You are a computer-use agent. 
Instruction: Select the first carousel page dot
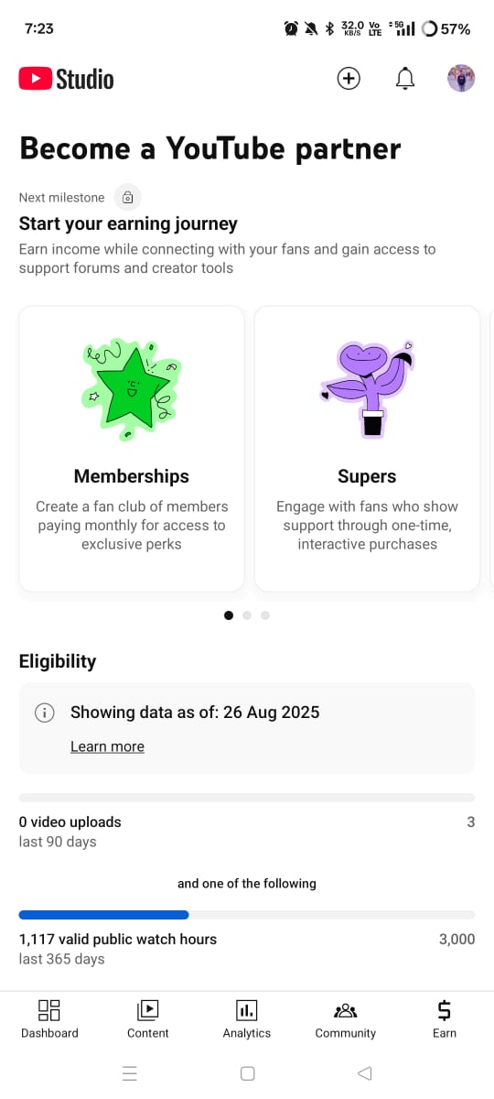click(x=229, y=615)
